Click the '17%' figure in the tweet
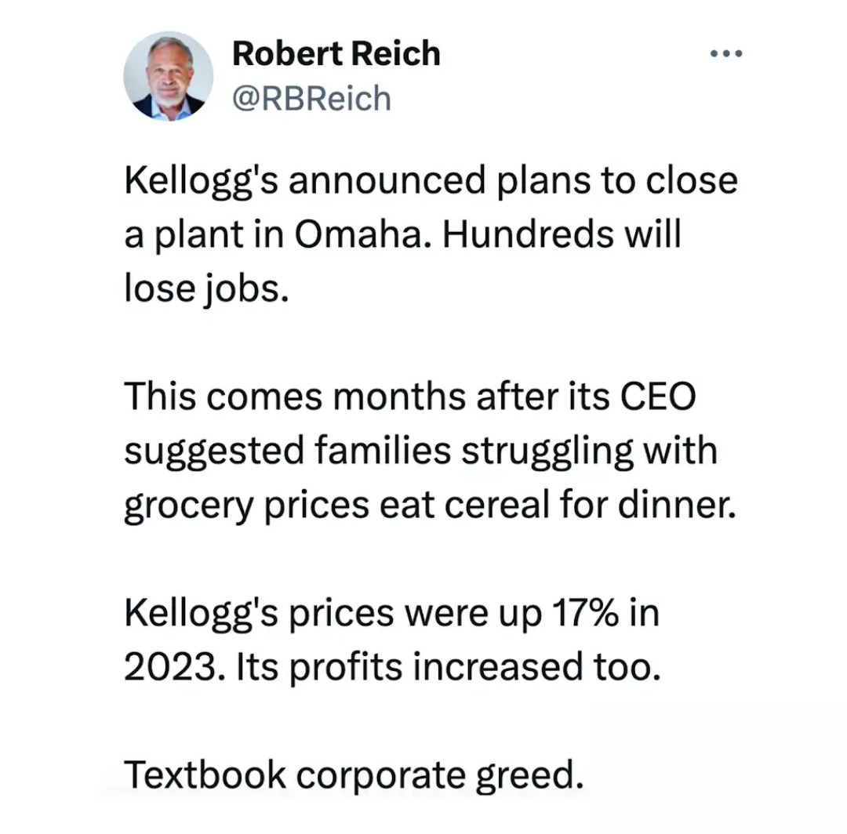The height and width of the screenshot is (834, 847). coord(585,613)
